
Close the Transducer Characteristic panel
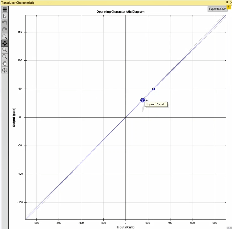(x=231, y=2)
